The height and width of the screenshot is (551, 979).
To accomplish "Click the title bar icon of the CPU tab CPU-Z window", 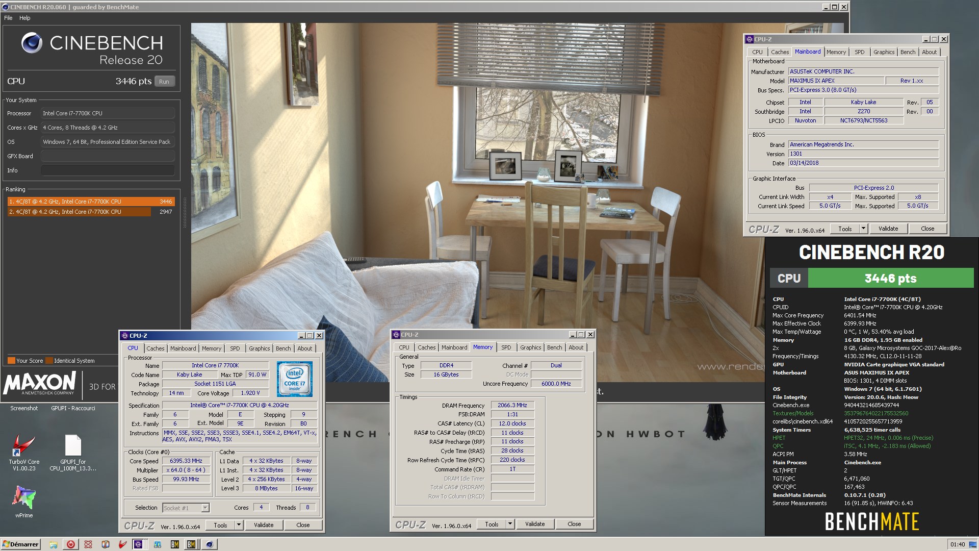I will pos(124,336).
